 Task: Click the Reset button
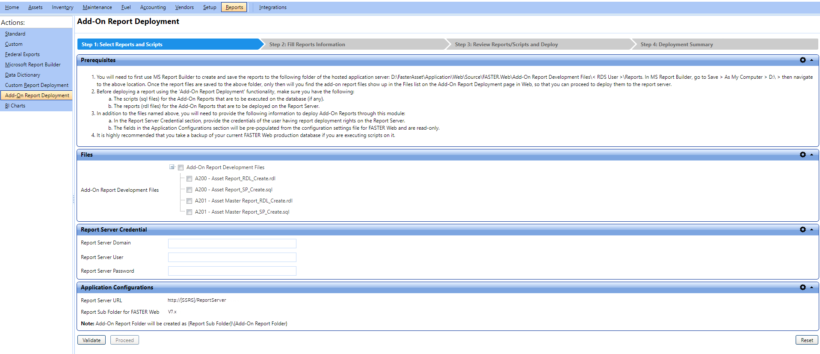807,340
